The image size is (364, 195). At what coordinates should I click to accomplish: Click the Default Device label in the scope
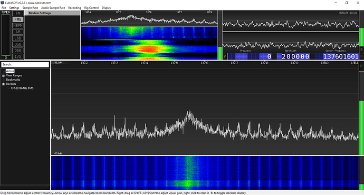click(348, 13)
